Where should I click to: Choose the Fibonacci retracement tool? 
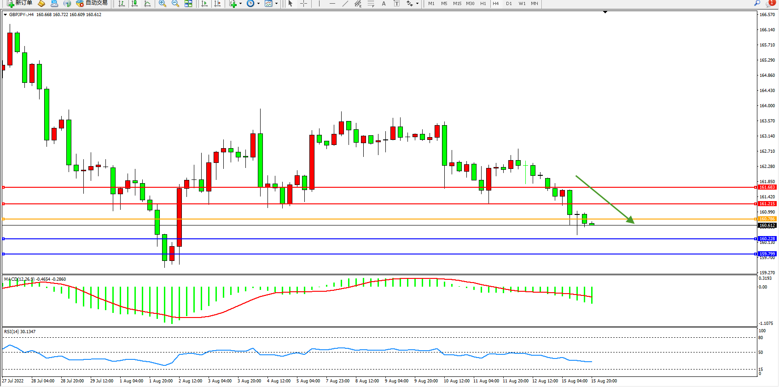(x=371, y=4)
